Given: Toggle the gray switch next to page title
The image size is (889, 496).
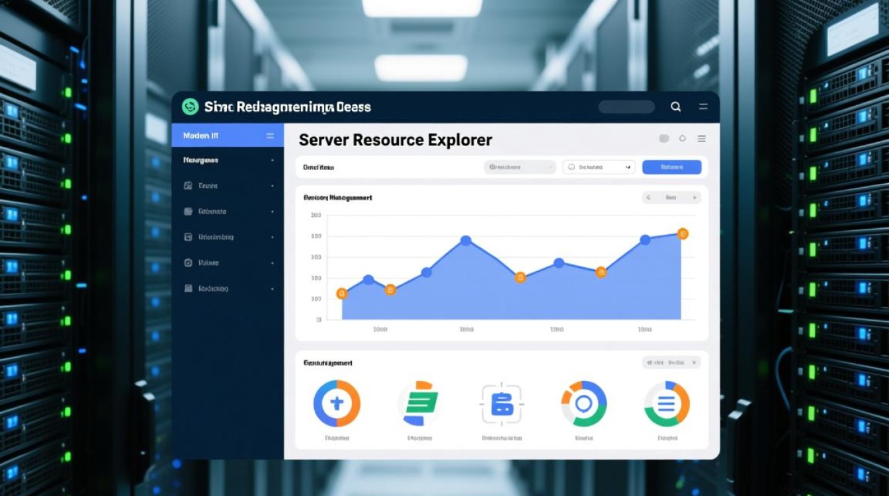Looking at the screenshot, I should point(664,139).
